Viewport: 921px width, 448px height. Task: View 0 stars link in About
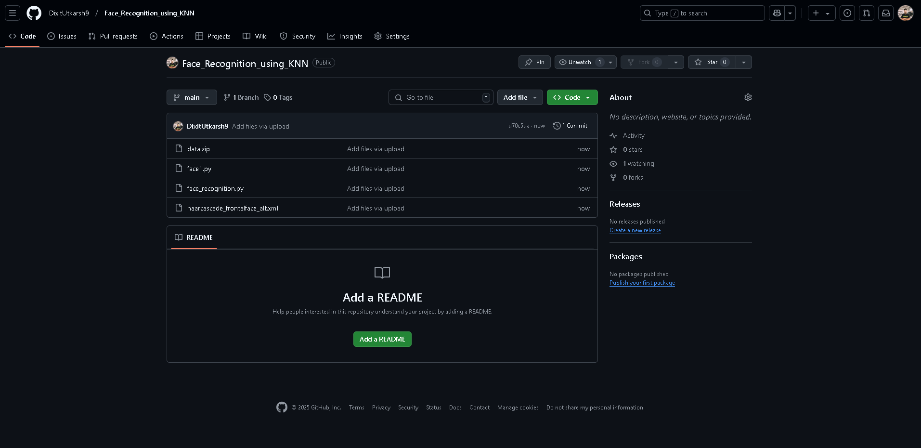(x=626, y=150)
